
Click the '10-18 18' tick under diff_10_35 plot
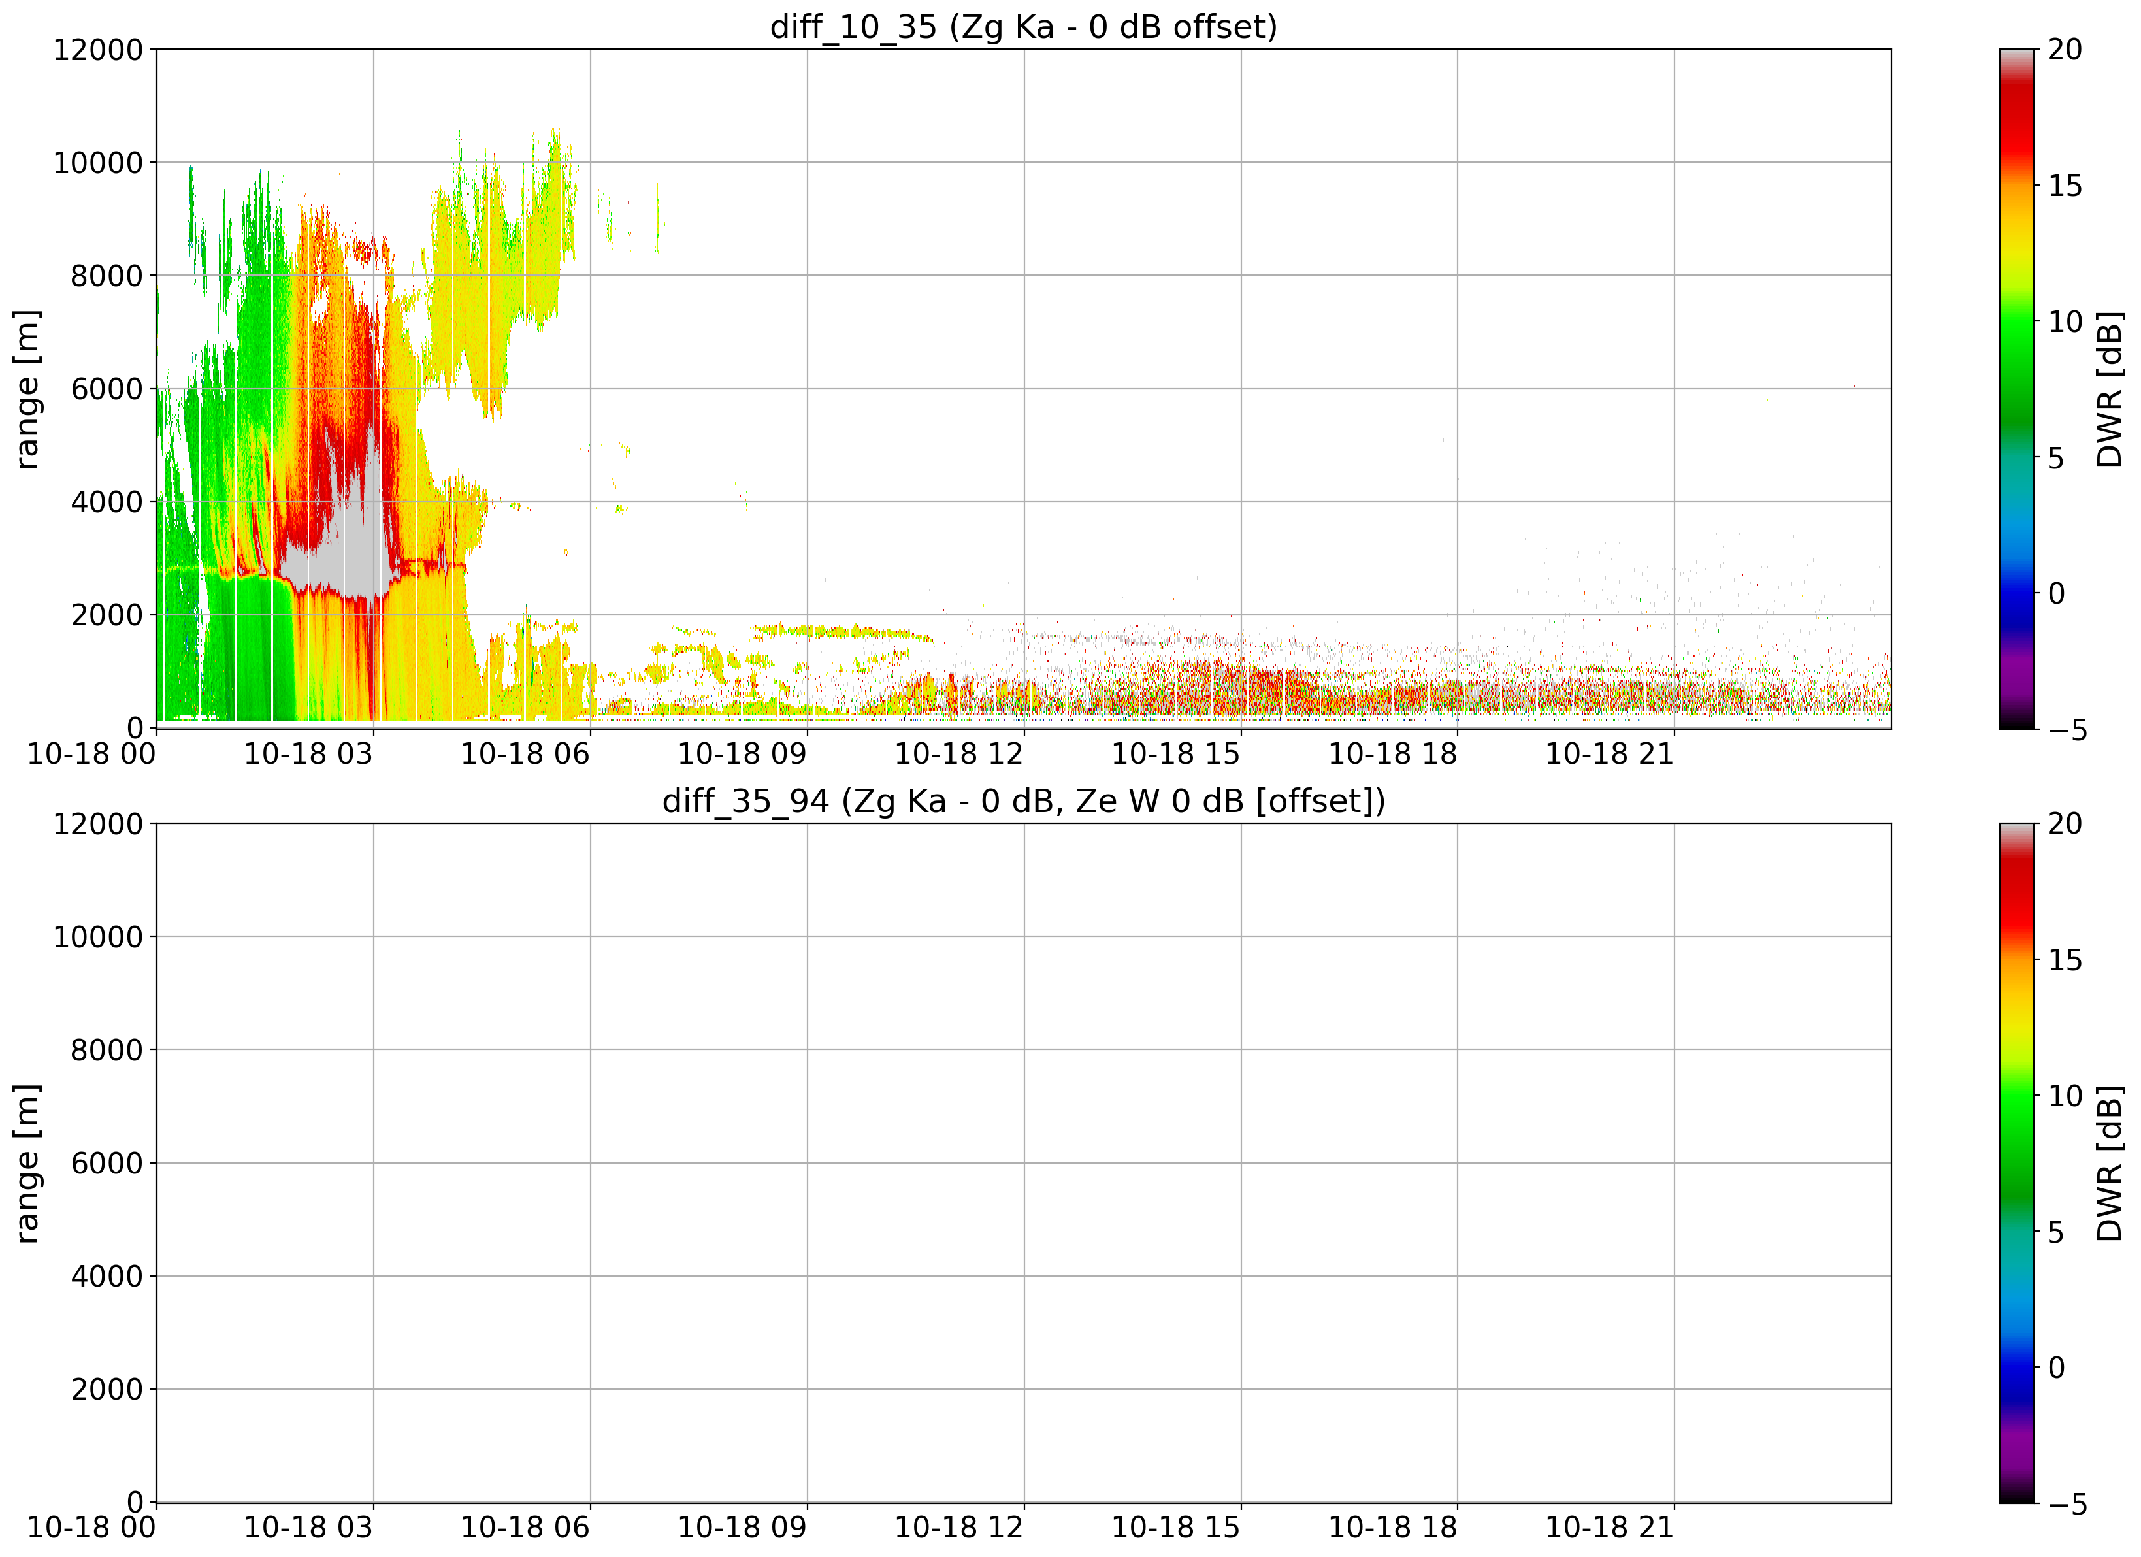(x=1392, y=753)
